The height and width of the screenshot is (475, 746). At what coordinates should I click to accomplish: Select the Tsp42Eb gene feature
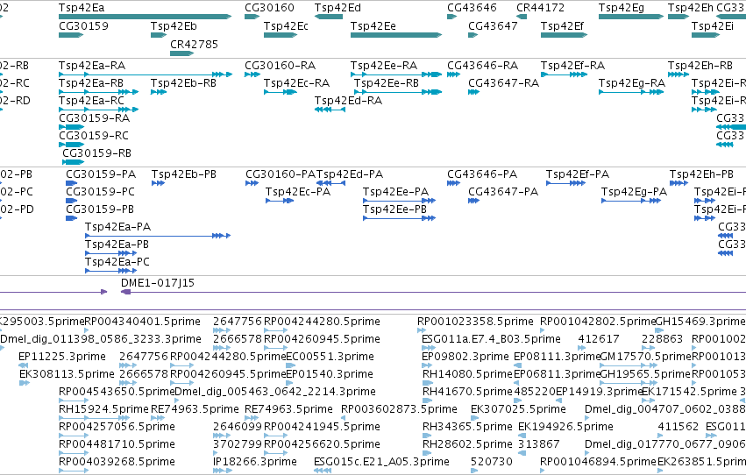coord(159,35)
